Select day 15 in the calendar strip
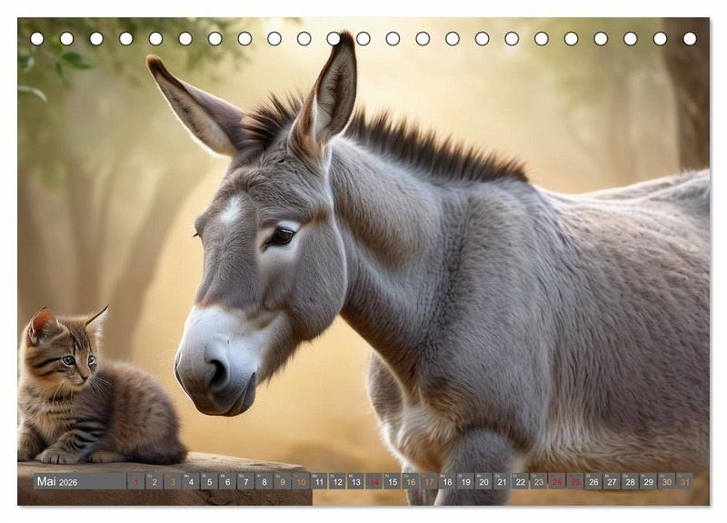Screen dimensions: 727x523 pyautogui.click(x=393, y=482)
